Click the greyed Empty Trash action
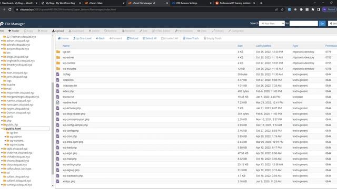This screenshot has height=189, width=337. pyautogui.click(x=213, y=38)
